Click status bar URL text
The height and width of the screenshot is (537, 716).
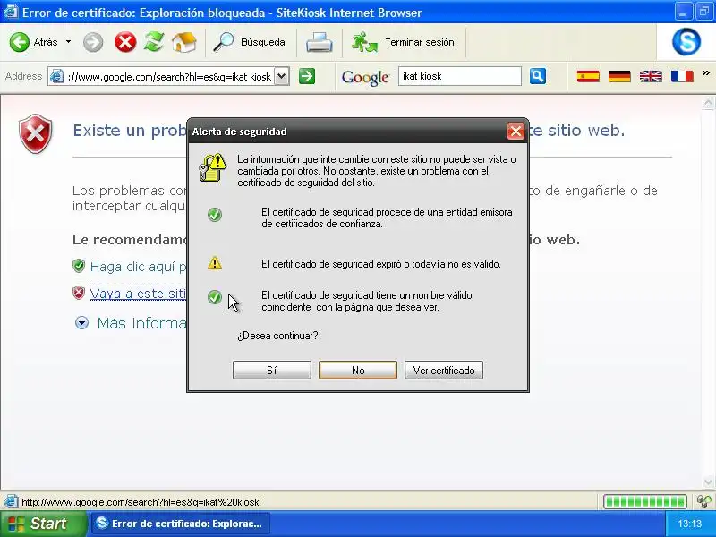coord(141,502)
